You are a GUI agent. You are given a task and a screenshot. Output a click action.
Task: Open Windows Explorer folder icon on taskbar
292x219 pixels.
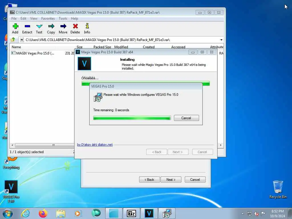click(x=61, y=214)
